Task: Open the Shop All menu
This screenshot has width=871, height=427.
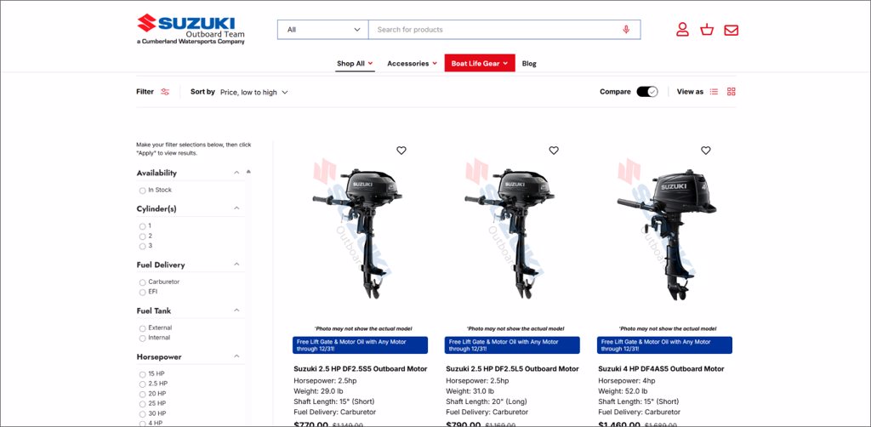Action: click(355, 63)
